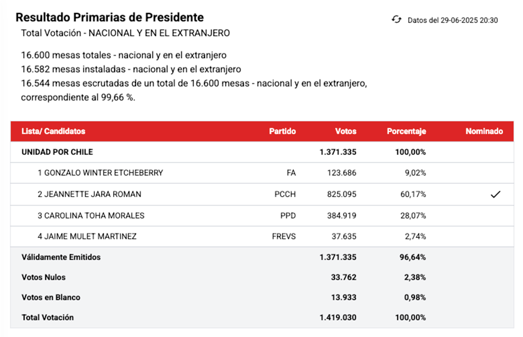Click the Total Votación summary row label

click(47, 318)
